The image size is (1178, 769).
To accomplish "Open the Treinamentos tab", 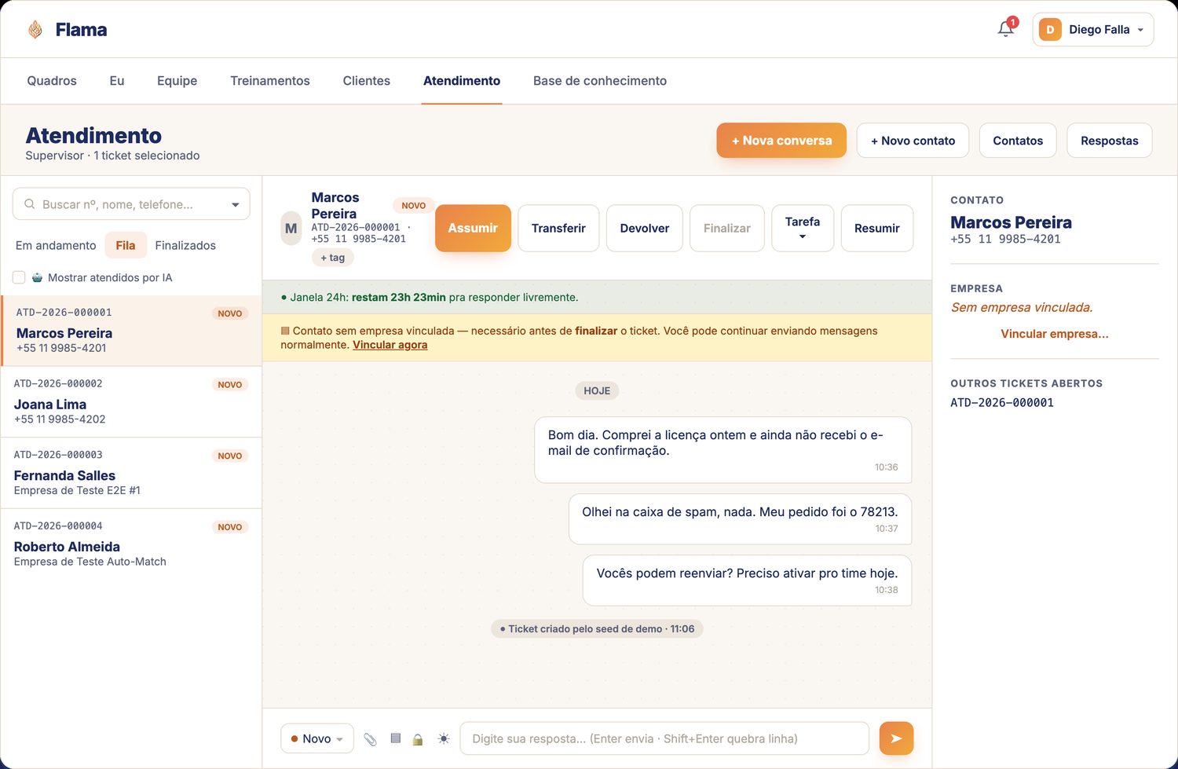I will click(270, 81).
